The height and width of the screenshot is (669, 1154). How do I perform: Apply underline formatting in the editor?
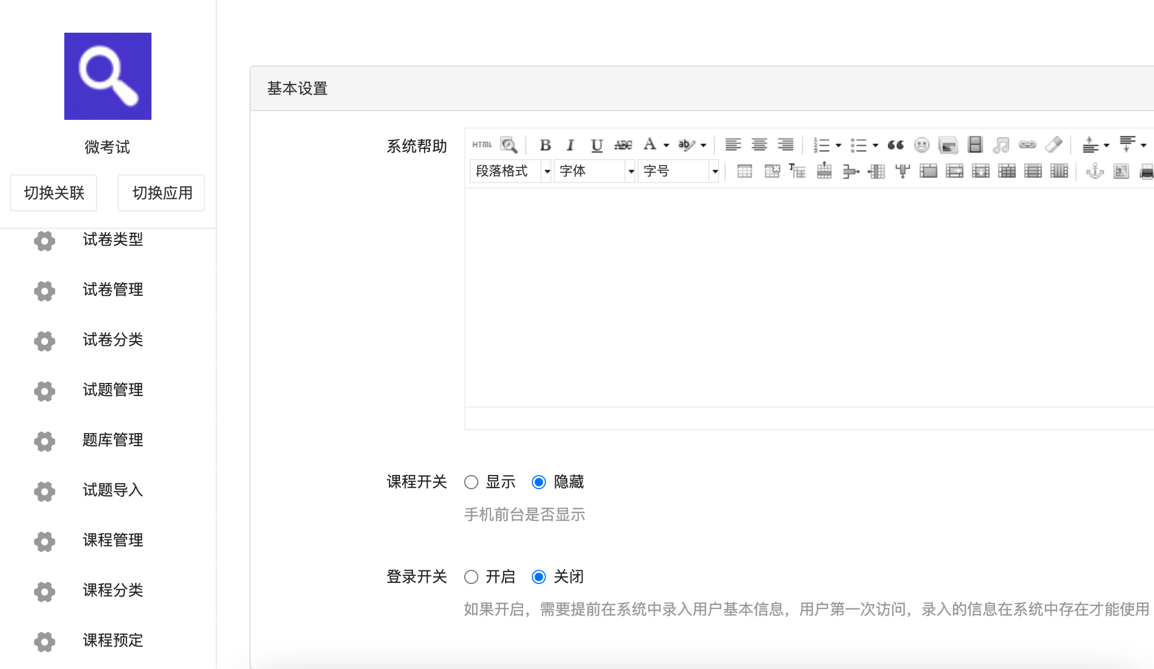[597, 145]
